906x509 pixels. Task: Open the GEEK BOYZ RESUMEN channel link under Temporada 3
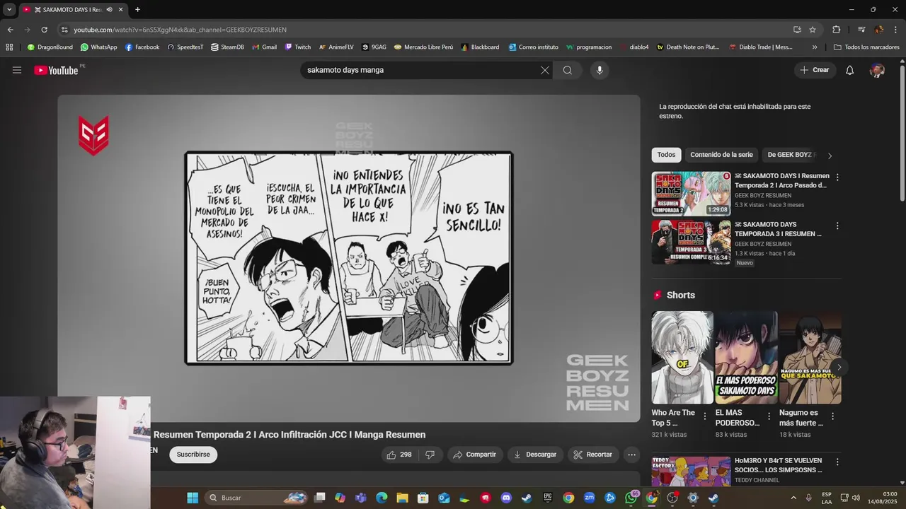coord(763,244)
